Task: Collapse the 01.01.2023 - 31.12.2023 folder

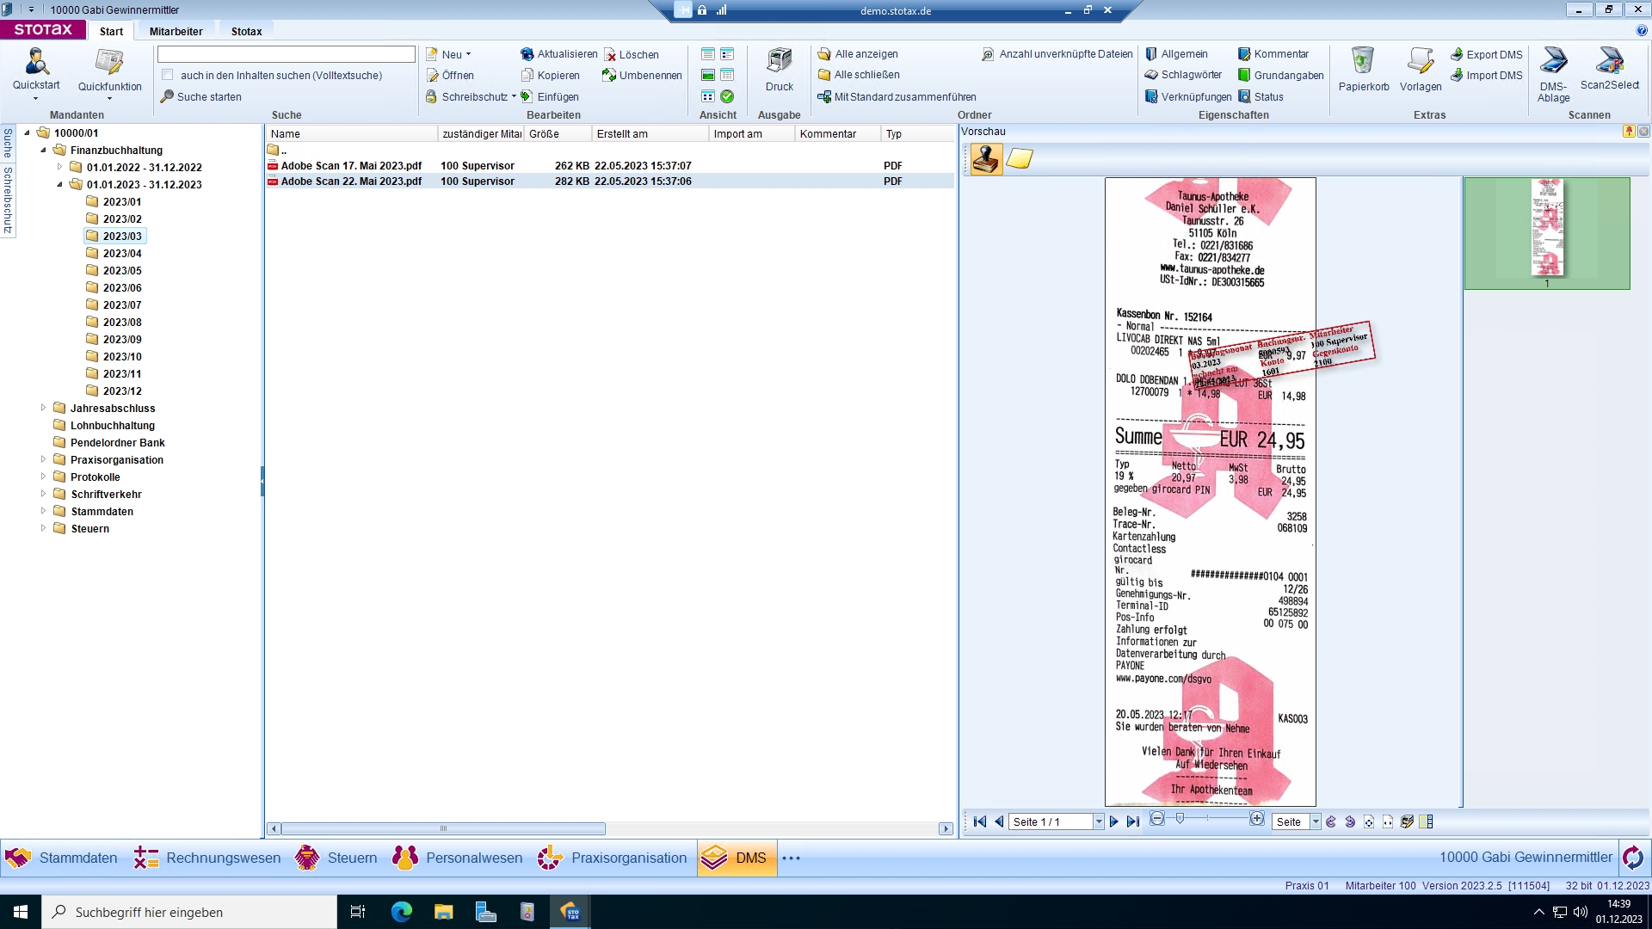Action: [x=59, y=184]
